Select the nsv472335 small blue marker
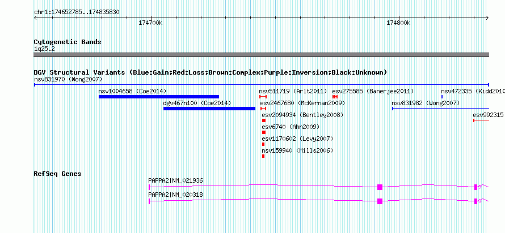 pos(442,97)
